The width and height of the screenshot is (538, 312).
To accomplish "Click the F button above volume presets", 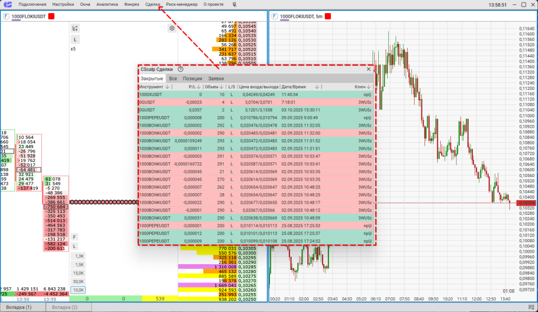I will point(75,237).
